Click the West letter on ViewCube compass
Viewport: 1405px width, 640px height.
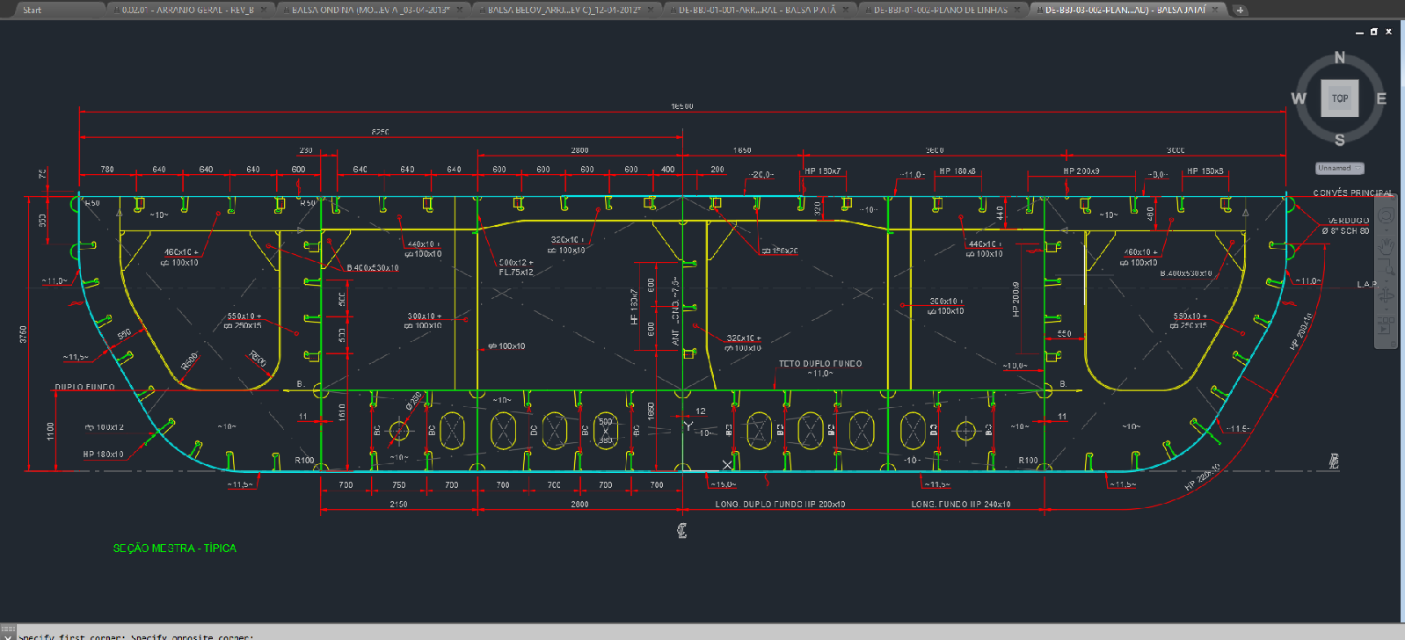pos(1298,98)
